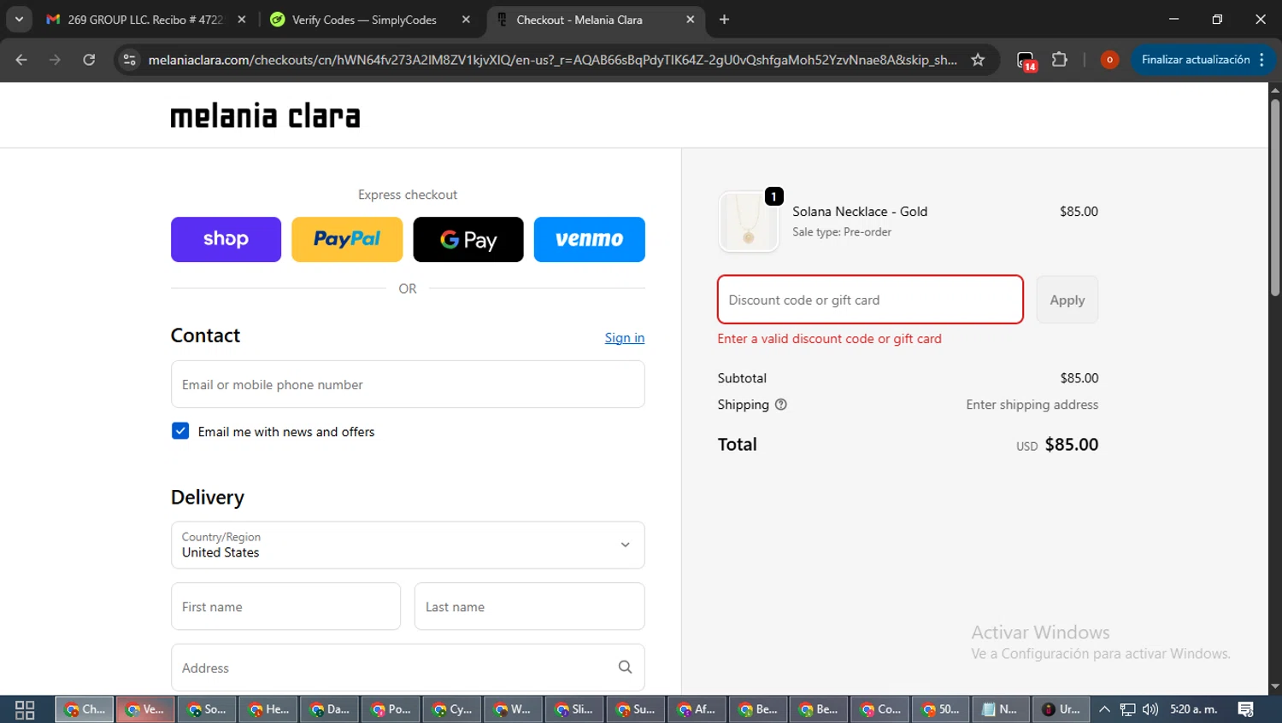Open the 'Sli...' Chrome taskbar item

(x=574, y=709)
